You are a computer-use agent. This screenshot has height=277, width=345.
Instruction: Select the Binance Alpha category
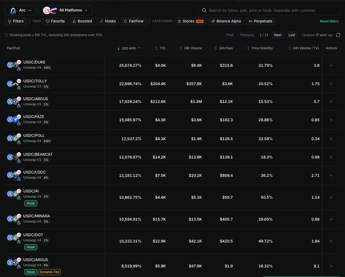[x=226, y=21]
